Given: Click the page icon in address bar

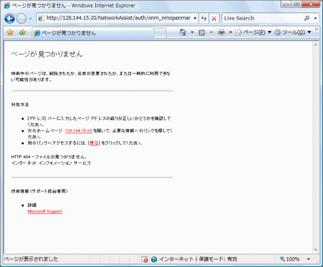Looking at the screenshot, I should pyautogui.click(x=41, y=18).
